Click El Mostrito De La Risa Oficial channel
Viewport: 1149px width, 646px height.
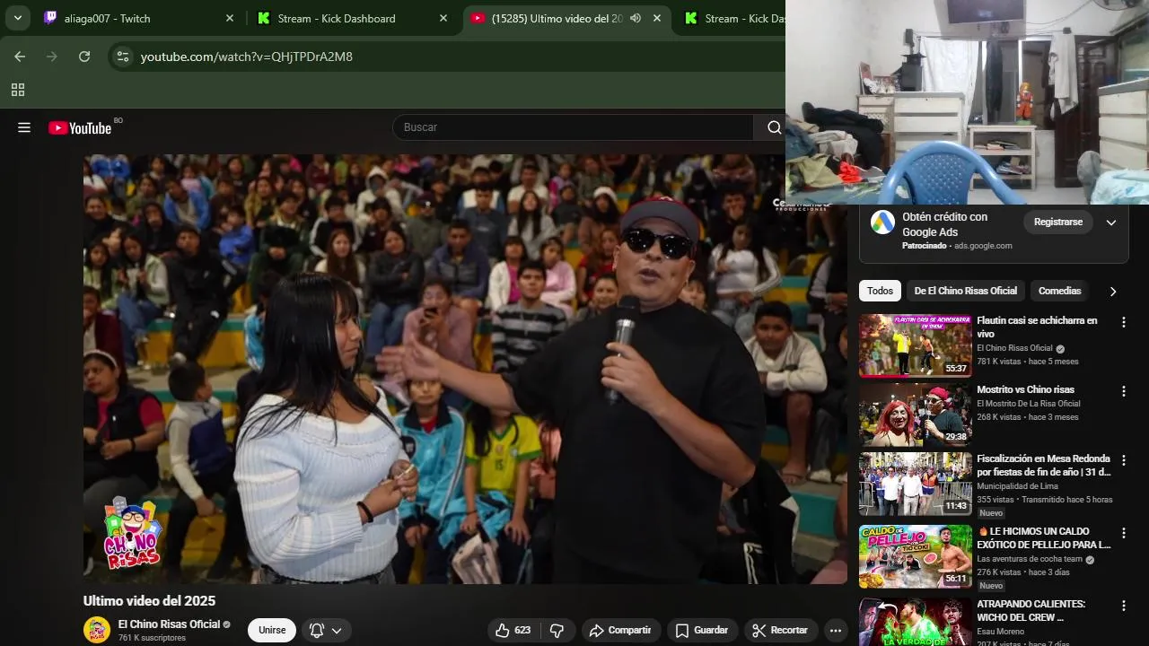click(1028, 404)
